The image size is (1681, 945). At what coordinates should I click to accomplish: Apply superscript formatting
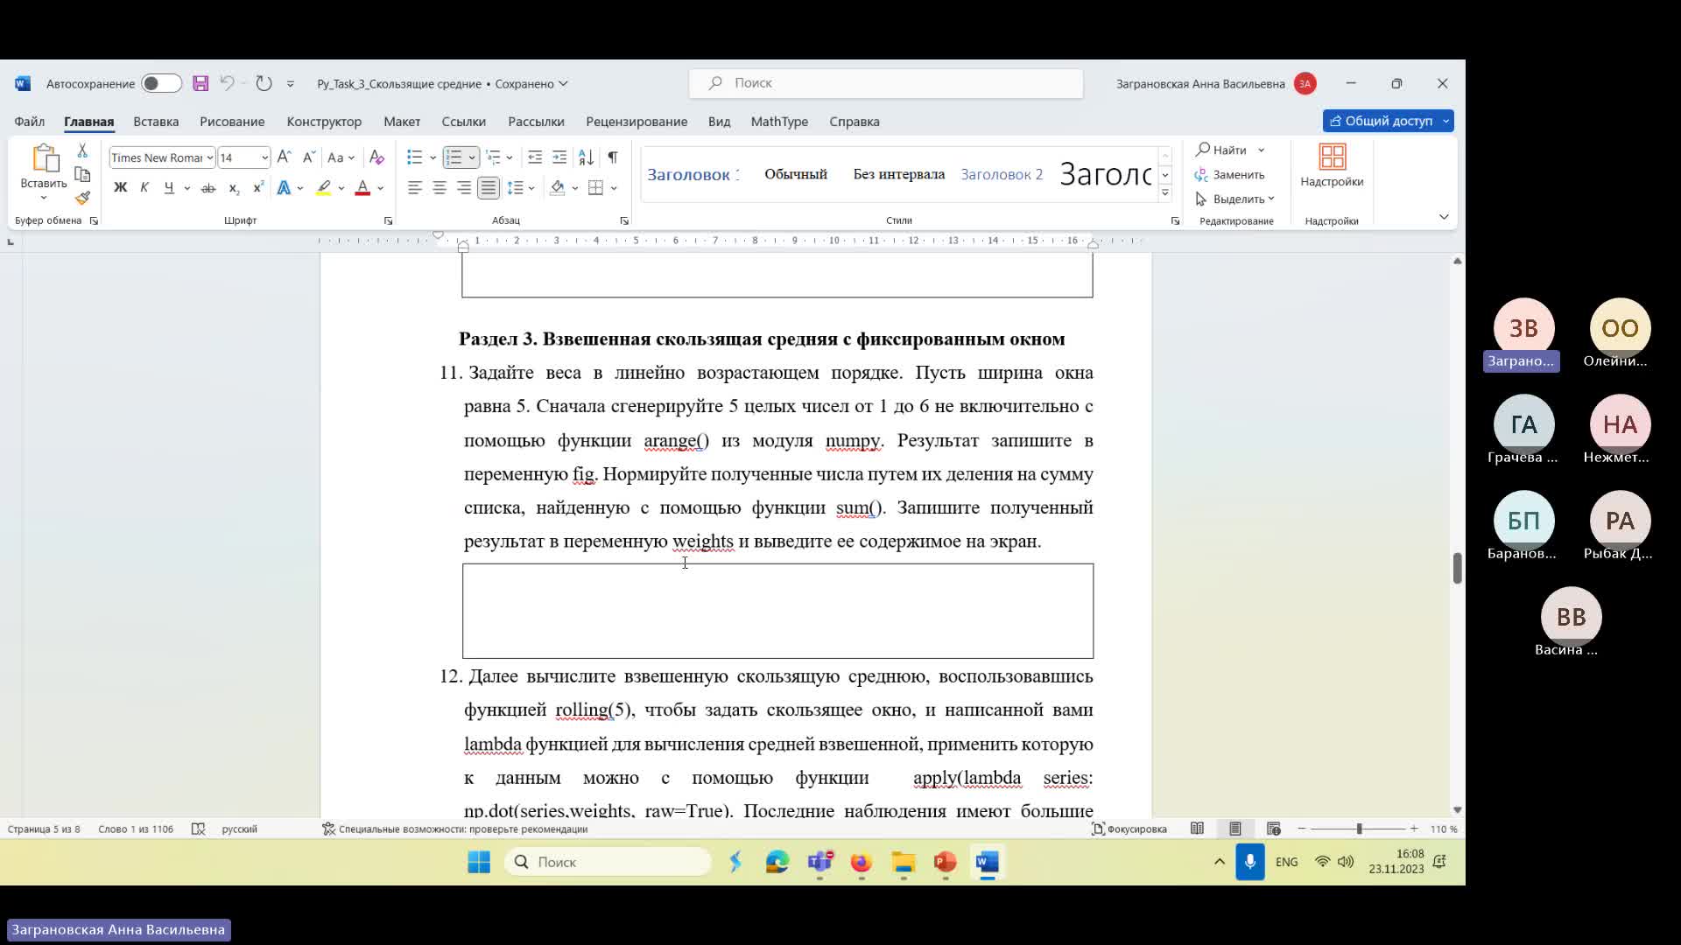(258, 188)
